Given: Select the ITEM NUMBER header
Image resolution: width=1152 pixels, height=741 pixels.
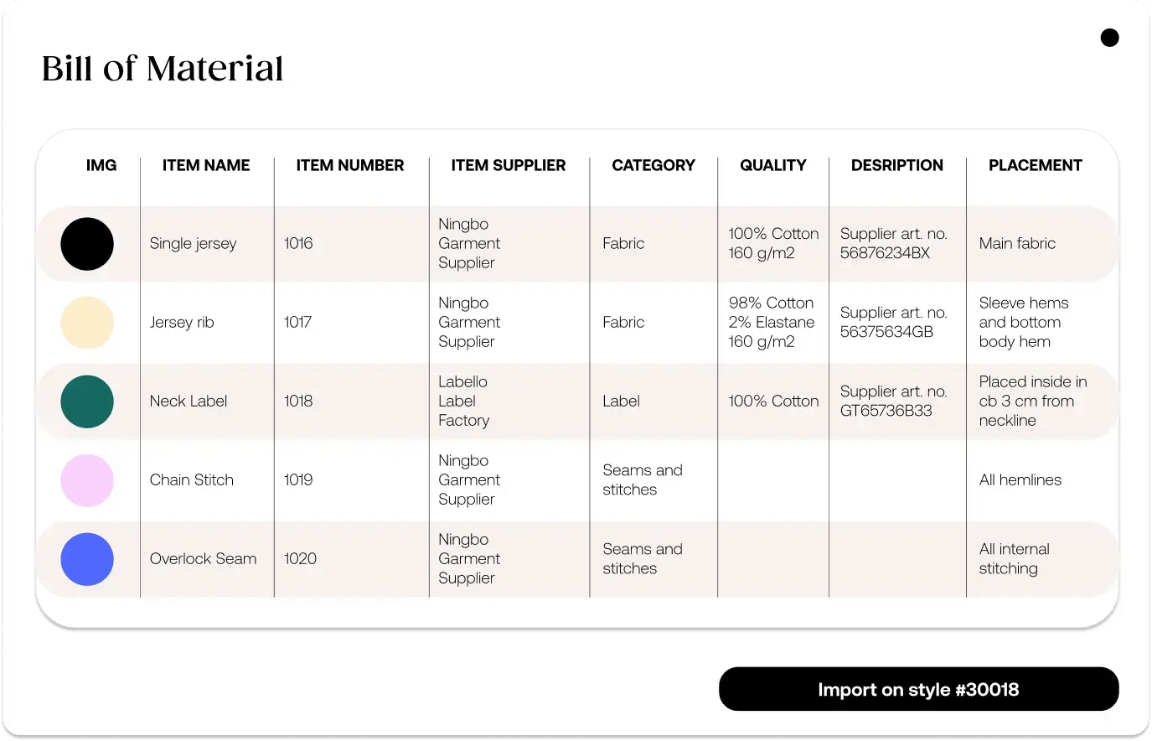Looking at the screenshot, I should point(350,165).
